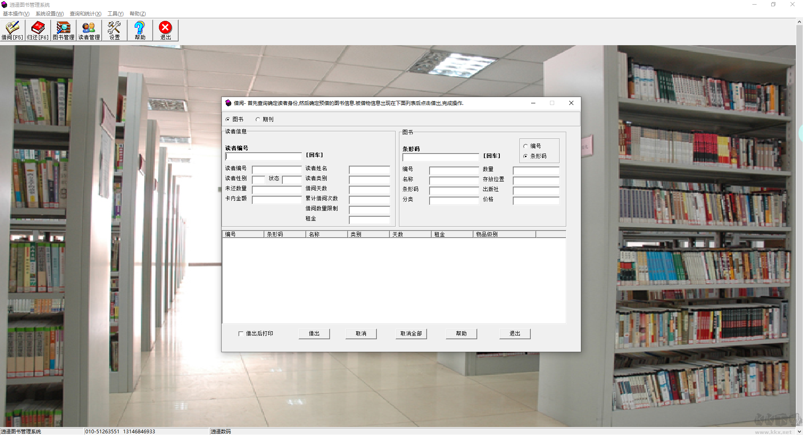The height and width of the screenshot is (435, 803).
Task: Click the 读者编号 search input field
Action: tap(263, 156)
